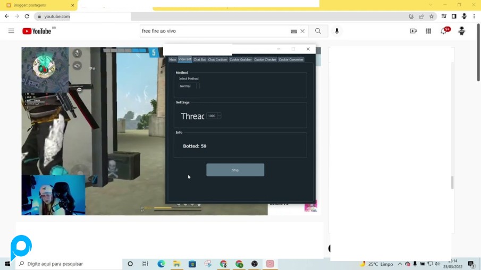The width and height of the screenshot is (481, 270).
Task: Reload the page in the browser
Action: tap(27, 16)
